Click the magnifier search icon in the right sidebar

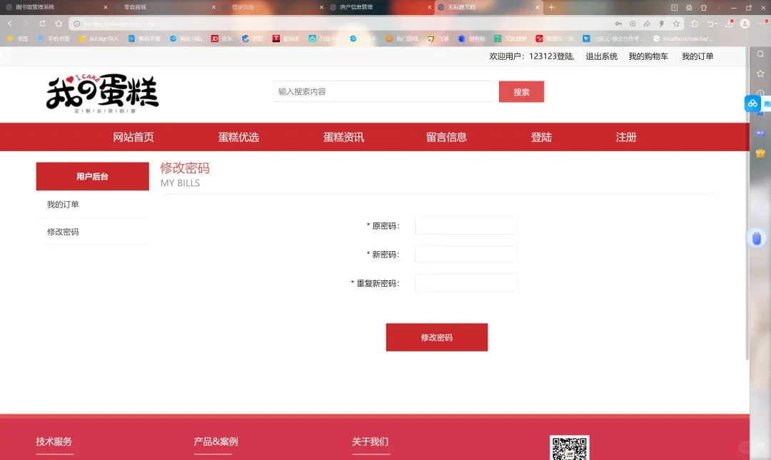point(760,53)
